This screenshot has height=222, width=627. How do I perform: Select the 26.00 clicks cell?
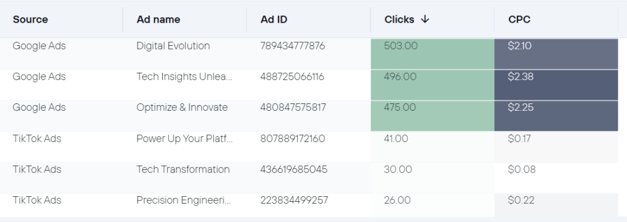(433, 205)
